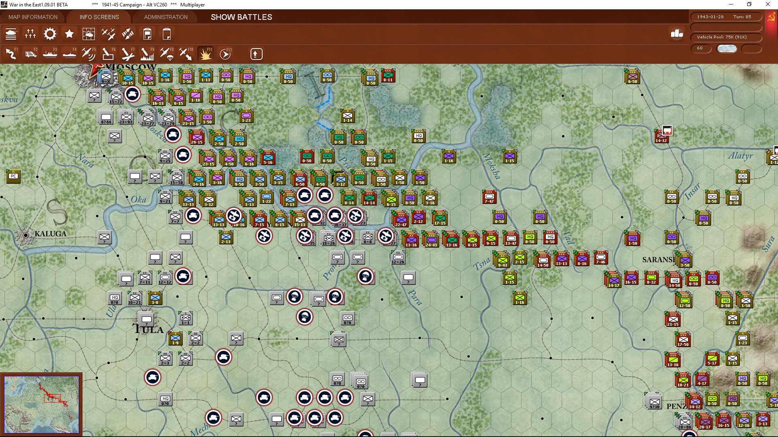Image resolution: width=778 pixels, height=437 pixels.
Task: Click the Soviet hammer and sickle flag
Action: 771,18
